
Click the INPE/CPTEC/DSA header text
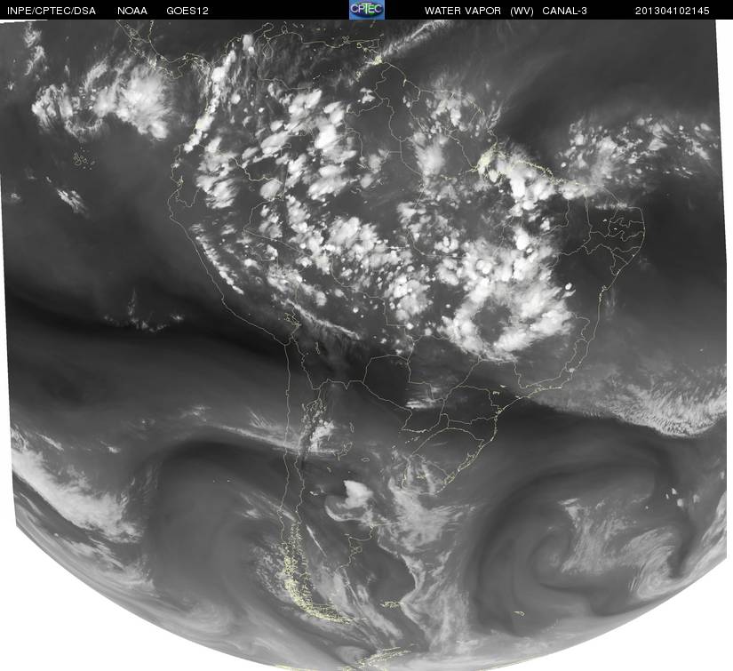point(52,11)
